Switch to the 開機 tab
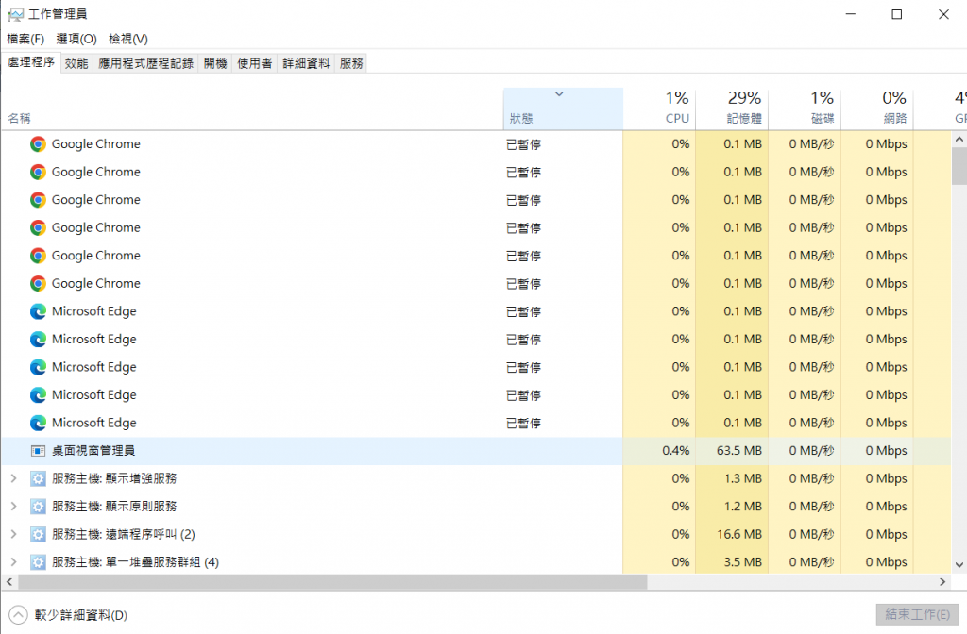This screenshot has height=634, width=967. click(x=215, y=63)
